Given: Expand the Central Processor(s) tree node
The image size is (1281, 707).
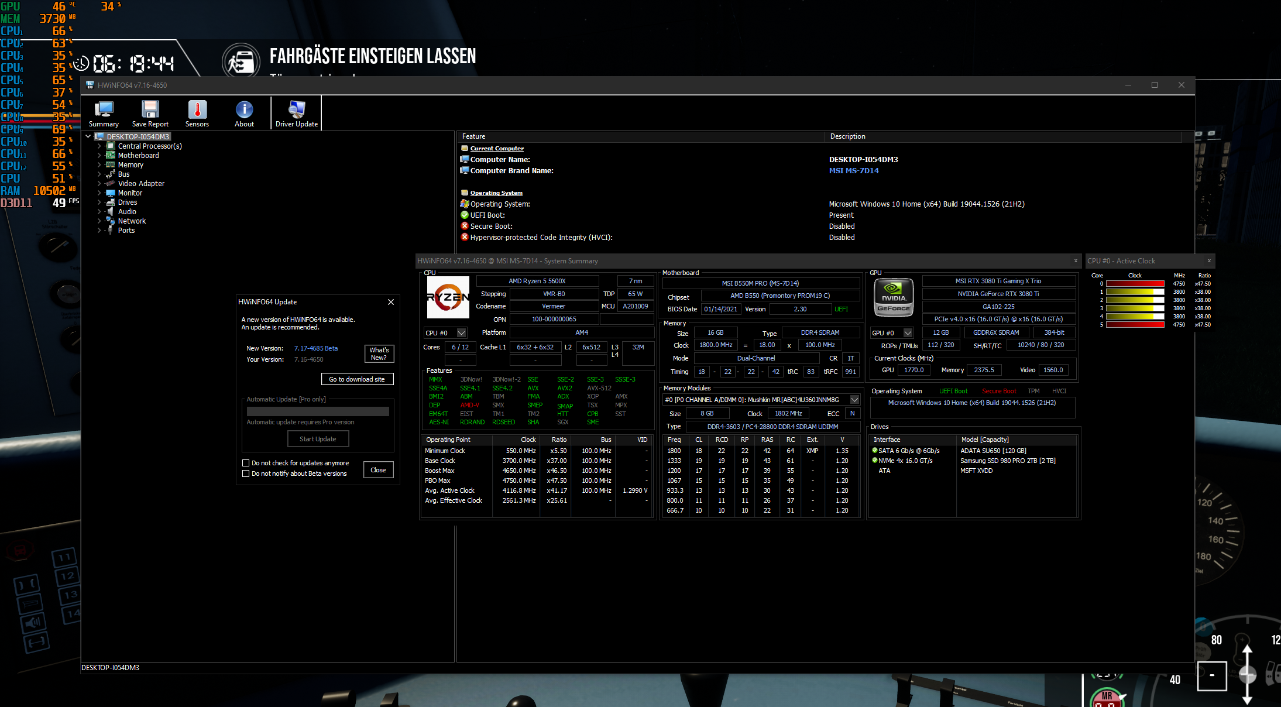Looking at the screenshot, I should 99,146.
